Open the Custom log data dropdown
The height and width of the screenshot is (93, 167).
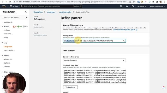tap(94, 60)
